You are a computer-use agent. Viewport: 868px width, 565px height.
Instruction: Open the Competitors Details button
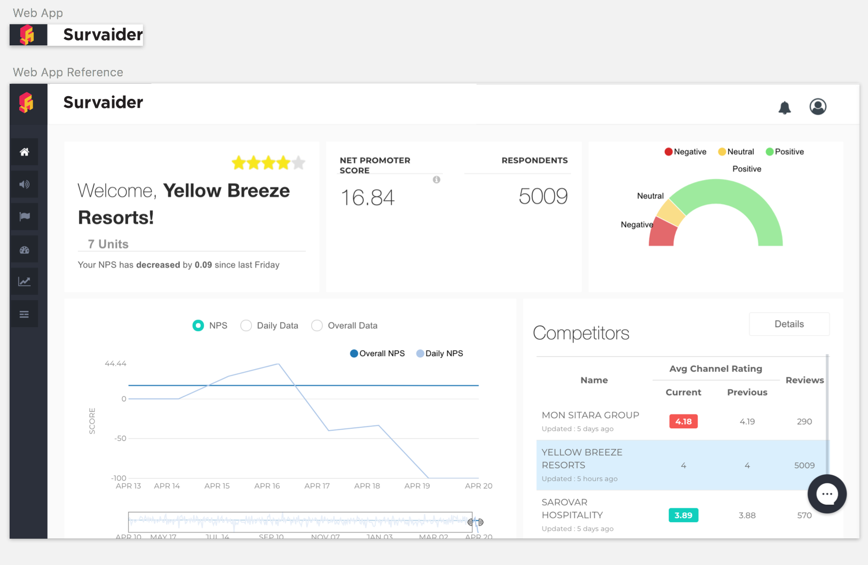[789, 324]
